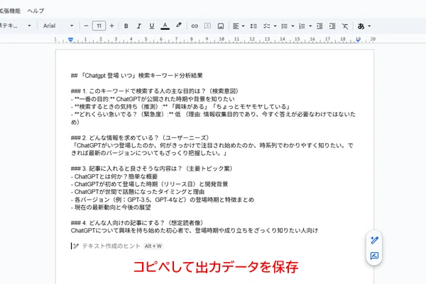Increase the indent

[x=332, y=26]
